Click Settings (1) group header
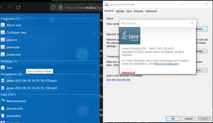Image resolution: width=213 pixels, height=123 pixels. [x=9, y=61]
